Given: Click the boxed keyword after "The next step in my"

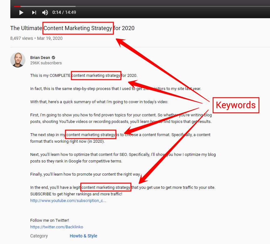Looking at the screenshot, I should coord(91,135).
